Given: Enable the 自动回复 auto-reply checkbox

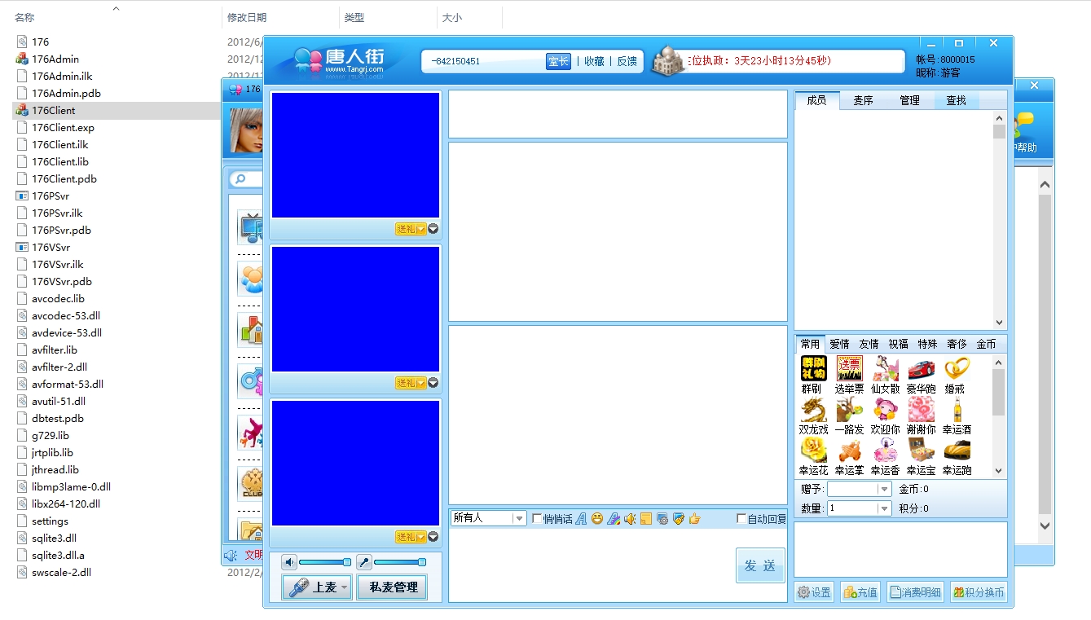Looking at the screenshot, I should (x=741, y=518).
